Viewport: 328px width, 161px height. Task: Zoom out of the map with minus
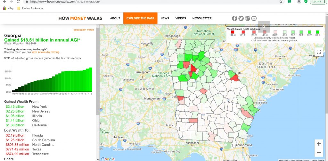pos(319,152)
